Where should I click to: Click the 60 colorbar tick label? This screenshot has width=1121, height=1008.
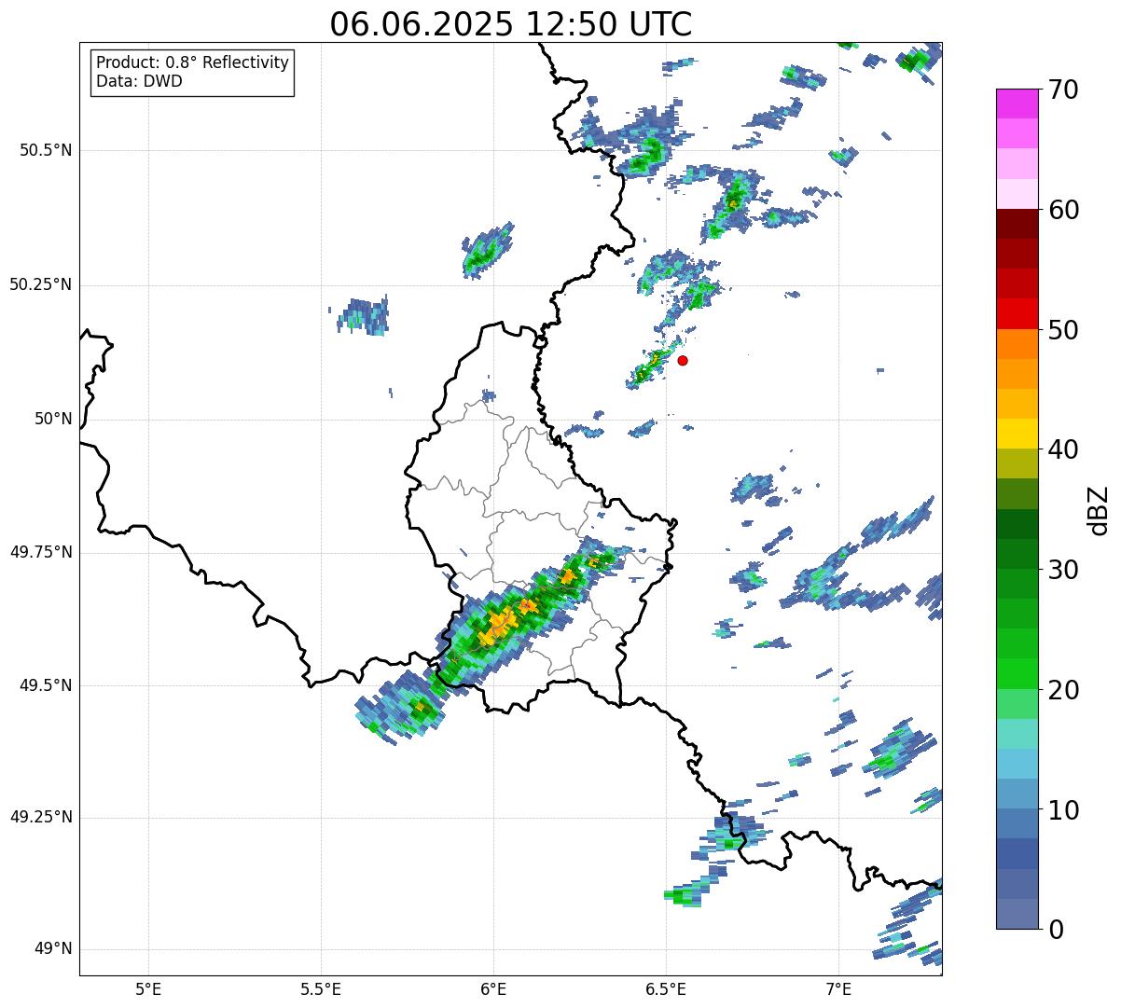(x=1063, y=210)
